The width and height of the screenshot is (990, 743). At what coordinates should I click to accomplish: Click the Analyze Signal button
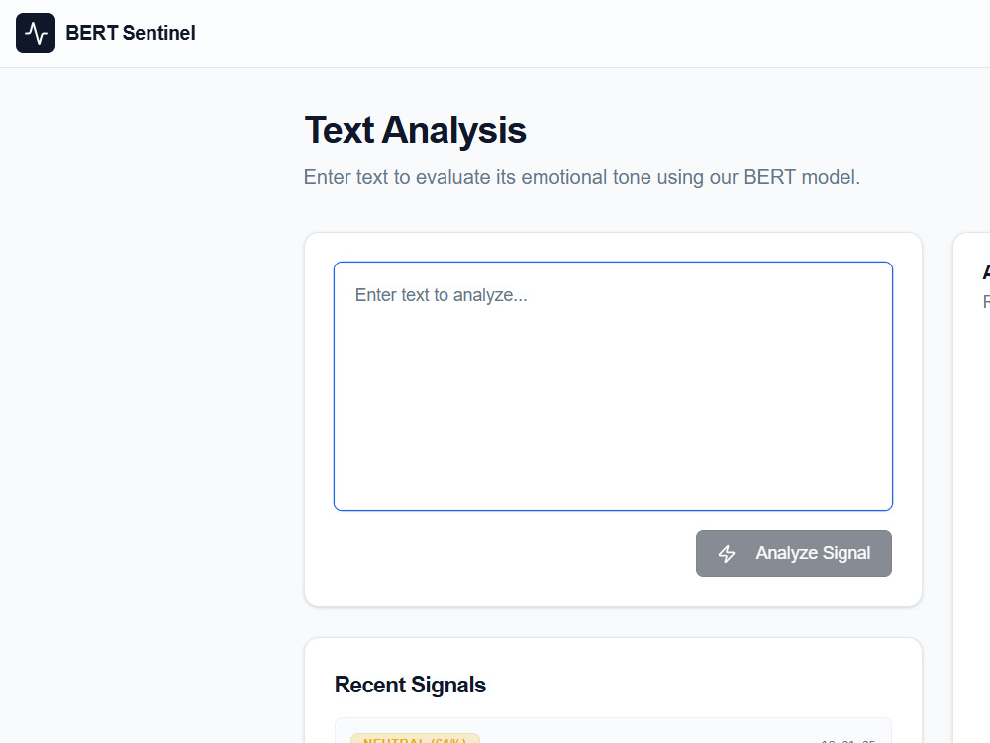click(794, 553)
